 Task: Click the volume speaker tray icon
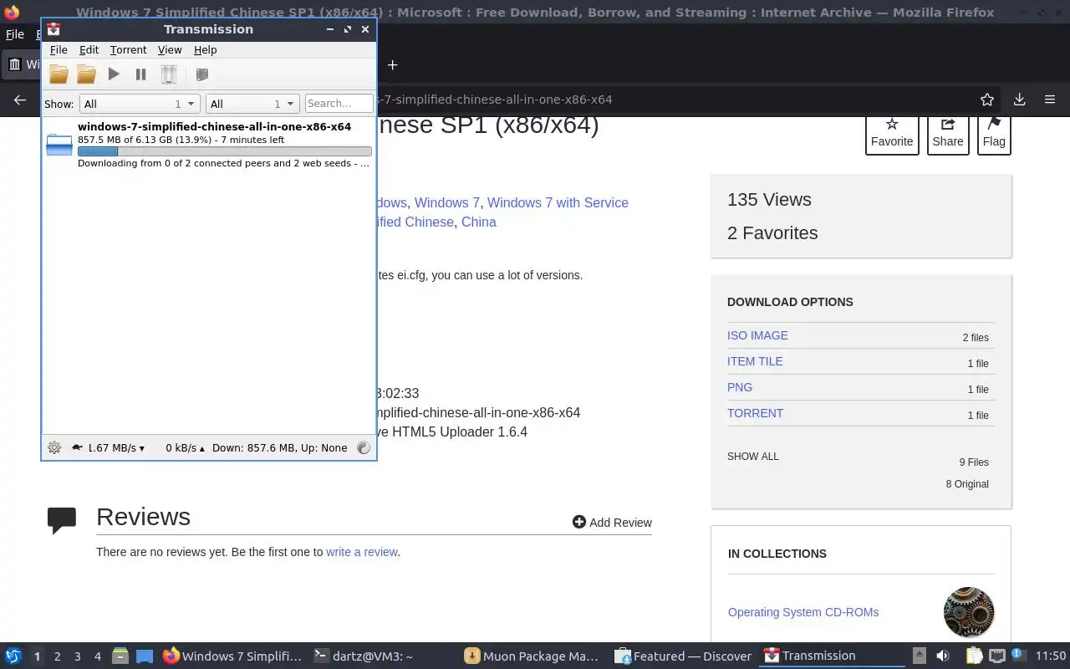tap(943, 656)
